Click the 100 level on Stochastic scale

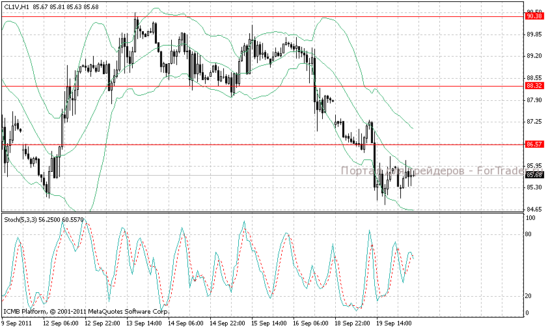point(530,217)
